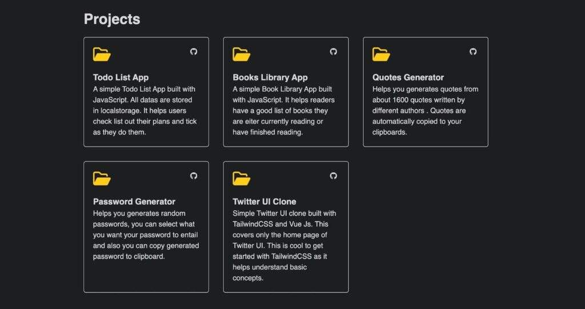Open the Todo List App title
This screenshot has width=585, height=309.
(121, 78)
